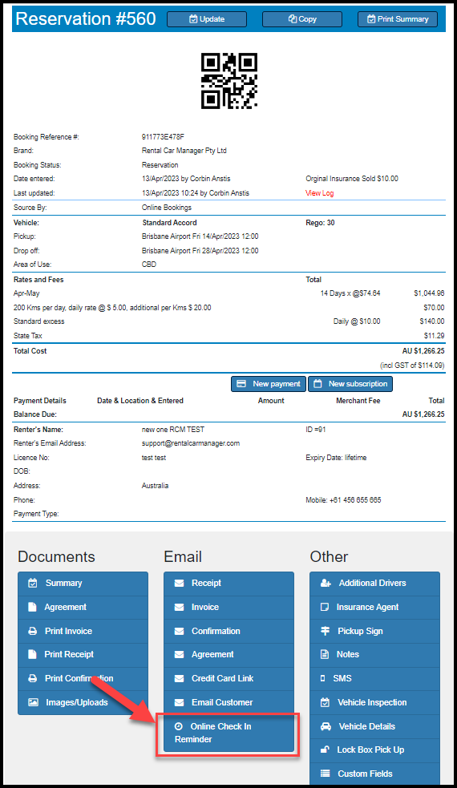Open the SMS option
457x788 pixels.
[x=374, y=678]
